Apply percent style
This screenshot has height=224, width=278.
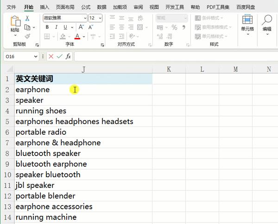point(174,27)
